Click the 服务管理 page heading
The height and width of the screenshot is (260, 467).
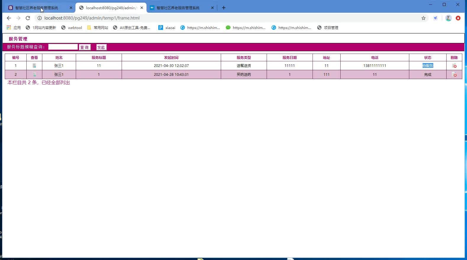pos(18,39)
